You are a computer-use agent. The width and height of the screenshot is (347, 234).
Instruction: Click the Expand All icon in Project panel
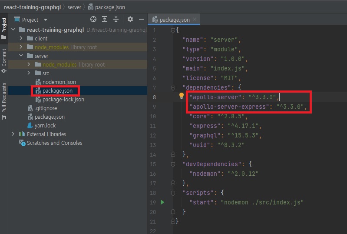[105, 20]
